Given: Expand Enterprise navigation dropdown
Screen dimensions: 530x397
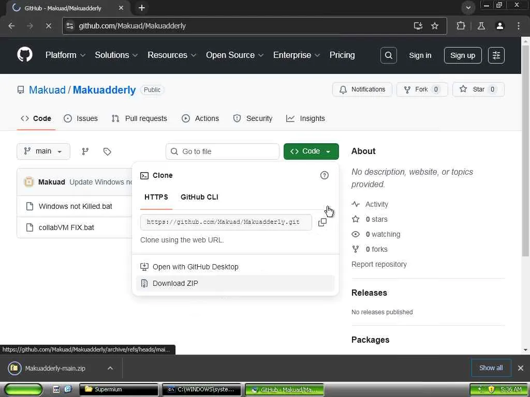Looking at the screenshot, I should (297, 55).
